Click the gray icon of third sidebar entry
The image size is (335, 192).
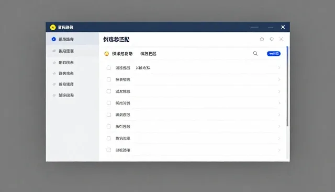pyautogui.click(x=54, y=63)
